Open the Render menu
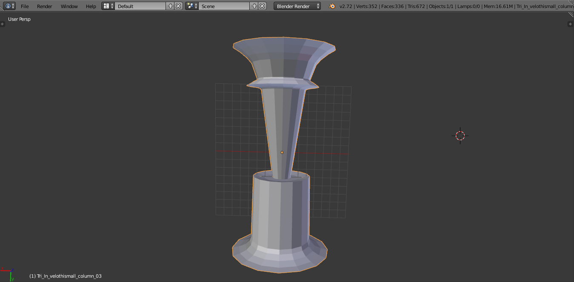Image resolution: width=574 pixels, height=282 pixels. pyautogui.click(x=45, y=6)
